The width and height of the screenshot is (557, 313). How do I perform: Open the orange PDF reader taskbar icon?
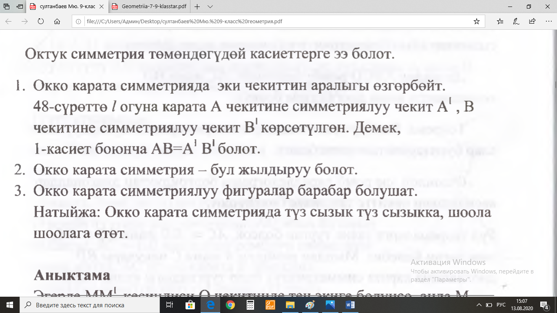270,305
